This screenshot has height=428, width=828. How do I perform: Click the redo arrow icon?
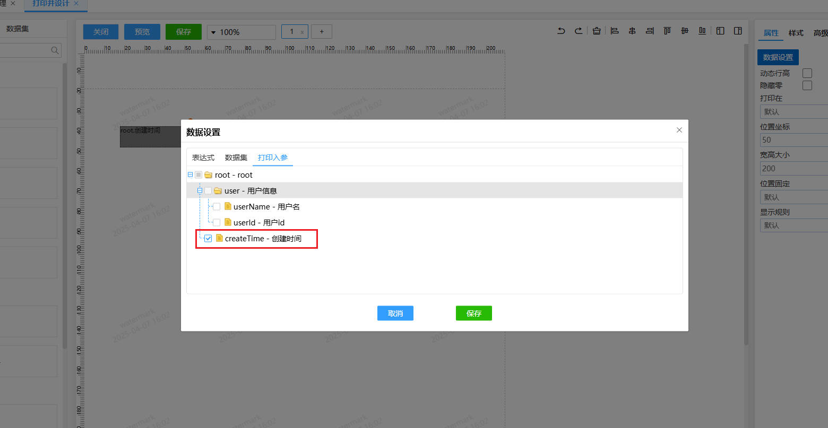pyautogui.click(x=579, y=31)
